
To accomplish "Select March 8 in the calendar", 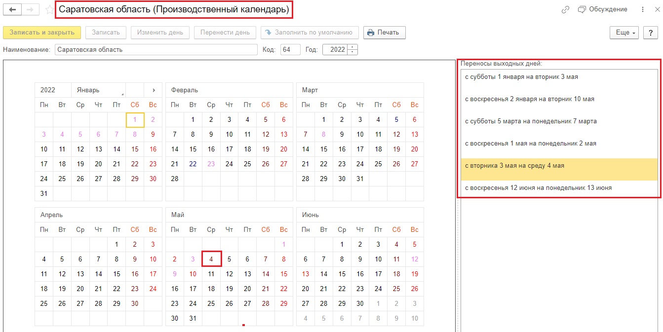I will tap(324, 134).
